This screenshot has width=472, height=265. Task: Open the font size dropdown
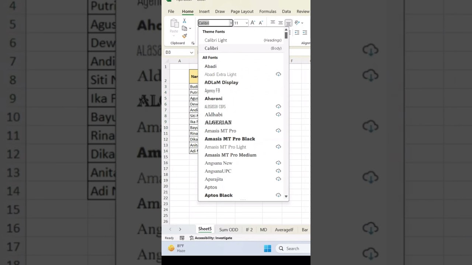coord(247,23)
